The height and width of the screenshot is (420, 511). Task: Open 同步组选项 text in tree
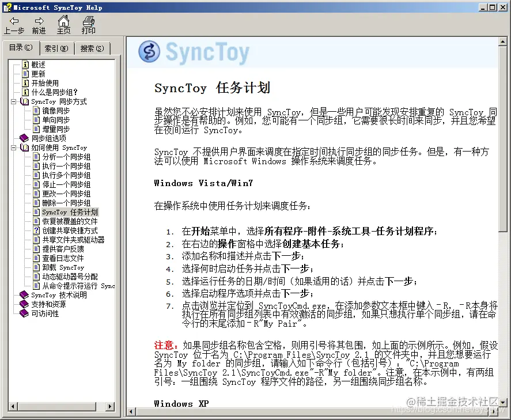[49, 138]
